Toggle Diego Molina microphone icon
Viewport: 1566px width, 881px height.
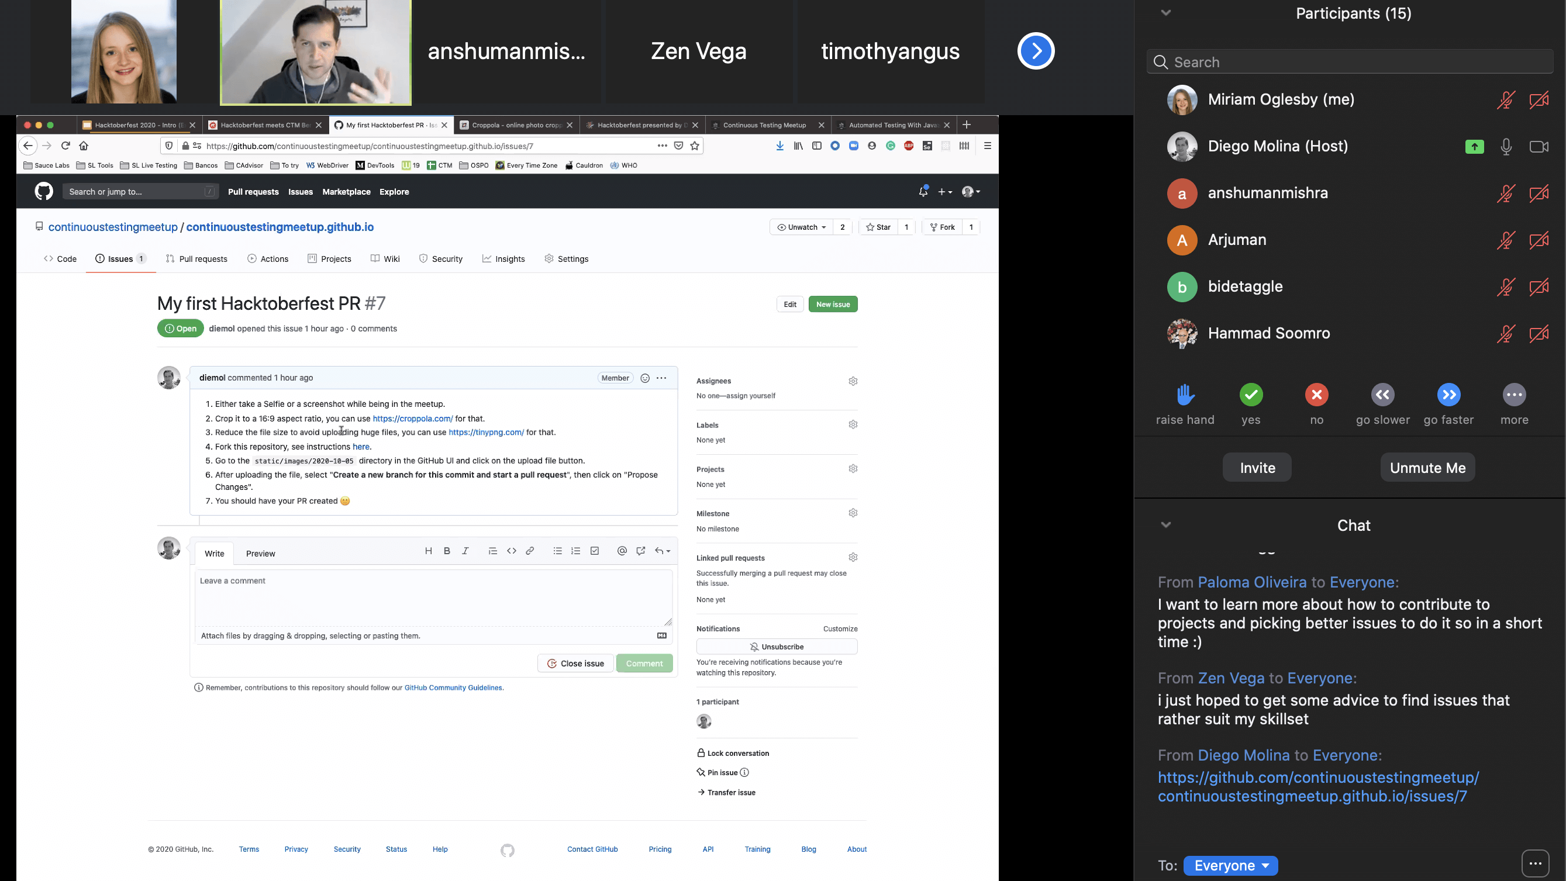click(1506, 146)
